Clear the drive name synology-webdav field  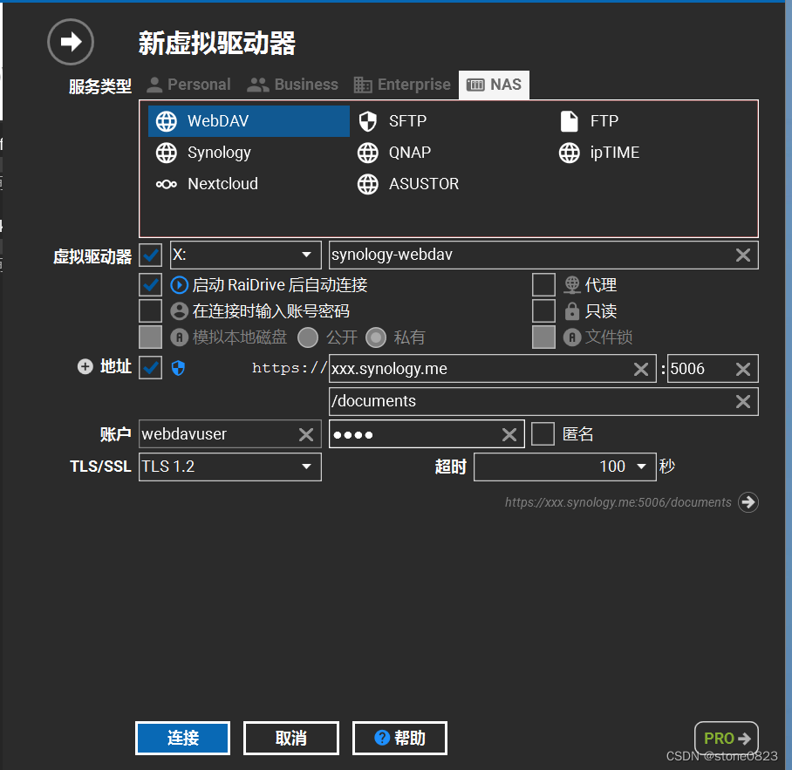(742, 255)
